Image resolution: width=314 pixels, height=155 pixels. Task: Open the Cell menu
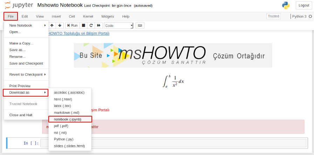point(72,16)
